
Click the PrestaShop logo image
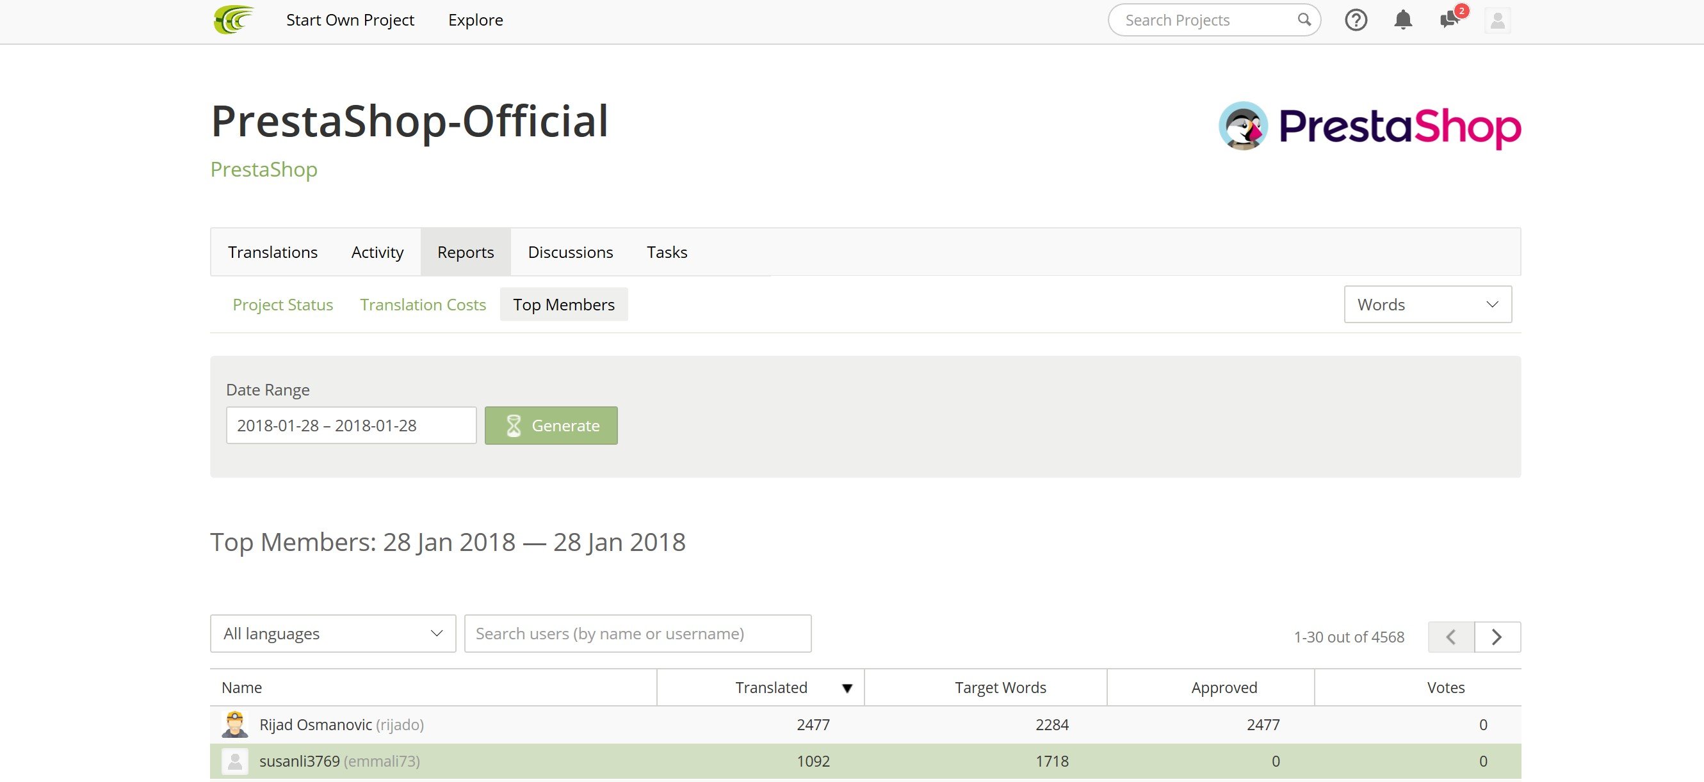pyautogui.click(x=1369, y=125)
